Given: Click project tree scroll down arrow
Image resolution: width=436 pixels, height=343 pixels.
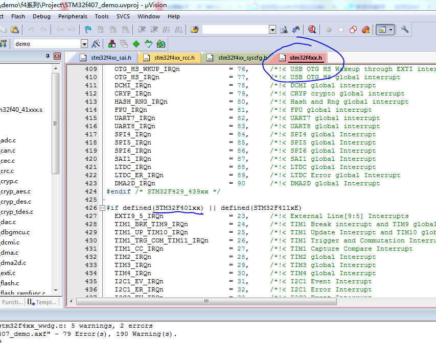Looking at the screenshot, I should [56, 290].
